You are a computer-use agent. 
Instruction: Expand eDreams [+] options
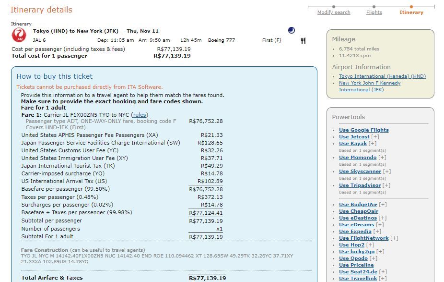coord(380,225)
